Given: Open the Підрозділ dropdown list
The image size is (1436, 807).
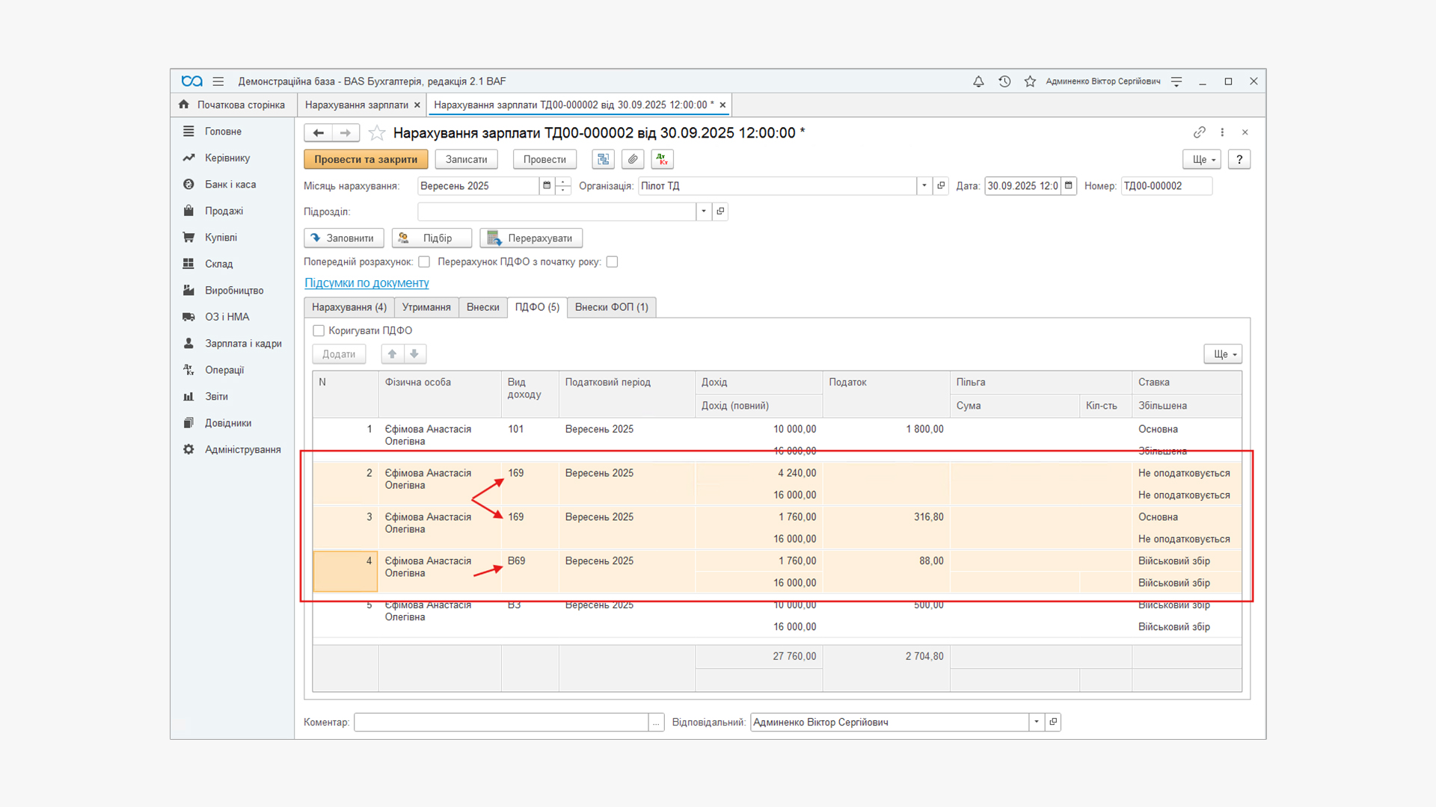Looking at the screenshot, I should 704,211.
